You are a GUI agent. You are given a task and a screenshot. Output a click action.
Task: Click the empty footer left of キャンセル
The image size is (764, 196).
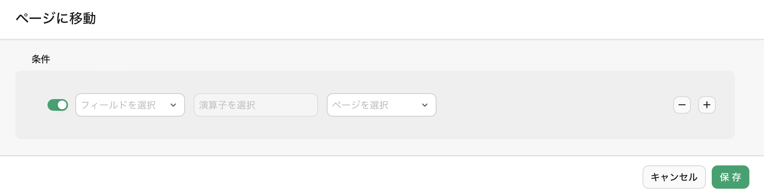(329, 177)
